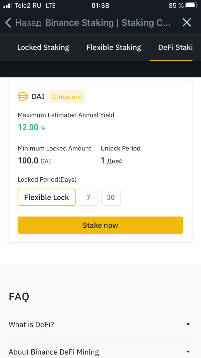201x358 pixels.
Task: Switch to the Locked Staking tab
Action: pos(43,48)
